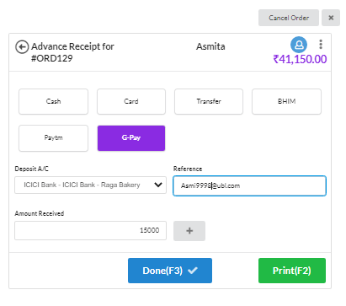The width and height of the screenshot is (346, 306).
Task: Focus the Amount Received field
Action: pos(90,230)
